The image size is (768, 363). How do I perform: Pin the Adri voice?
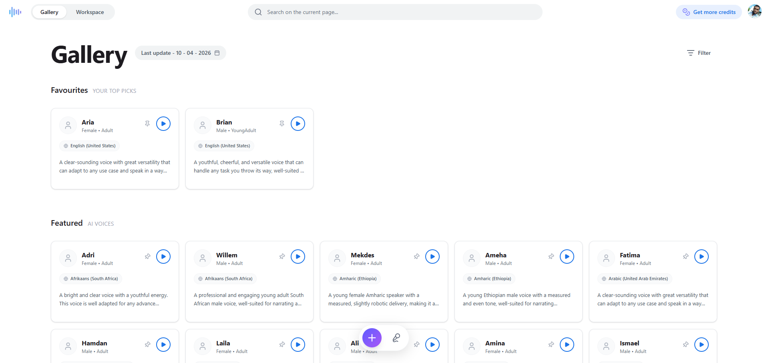[147, 257]
